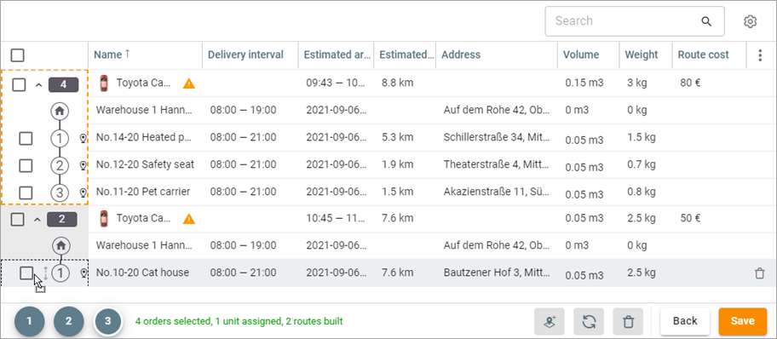Delete the No.10-20 Cat house order
Screen dimensions: 777x339
pos(759,273)
